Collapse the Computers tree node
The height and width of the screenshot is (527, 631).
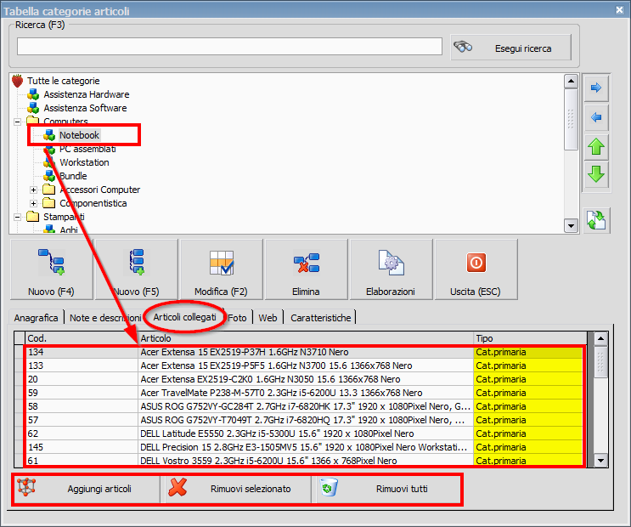[17, 122]
